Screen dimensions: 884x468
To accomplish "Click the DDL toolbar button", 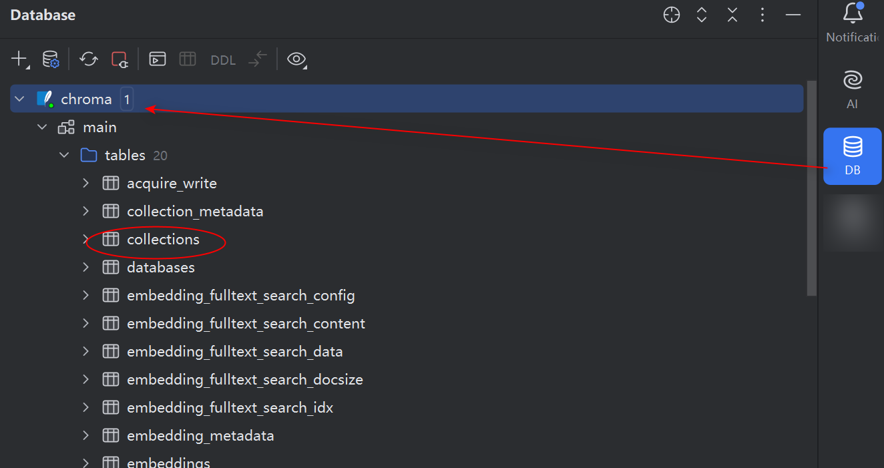I will tap(223, 60).
